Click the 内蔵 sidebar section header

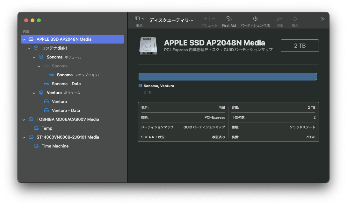26,31
